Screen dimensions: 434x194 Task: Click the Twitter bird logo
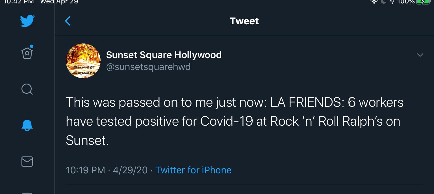click(x=27, y=21)
